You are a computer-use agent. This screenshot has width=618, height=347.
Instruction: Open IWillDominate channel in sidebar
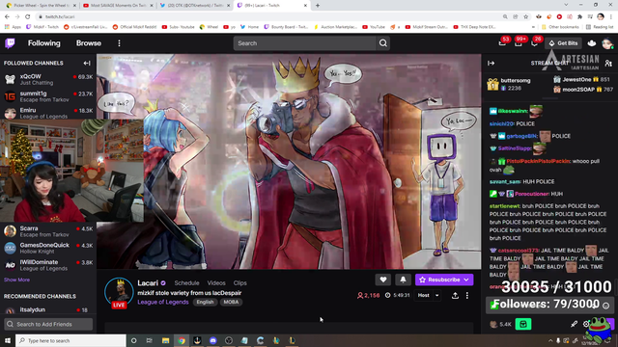[x=48, y=265]
